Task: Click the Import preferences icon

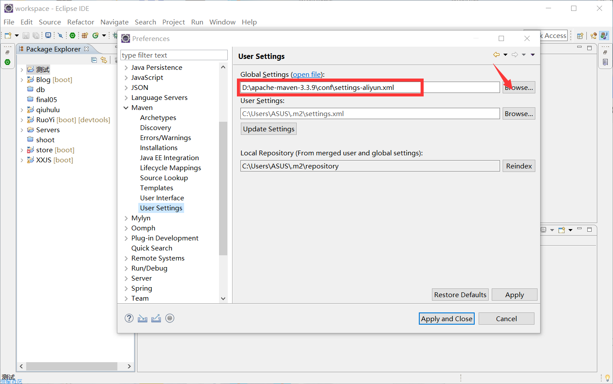Action: click(x=143, y=318)
